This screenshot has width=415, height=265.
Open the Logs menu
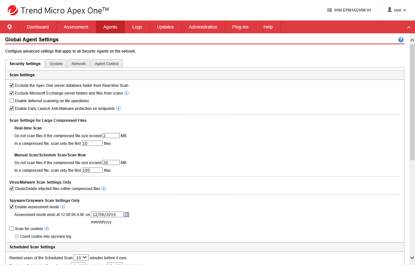(137, 27)
